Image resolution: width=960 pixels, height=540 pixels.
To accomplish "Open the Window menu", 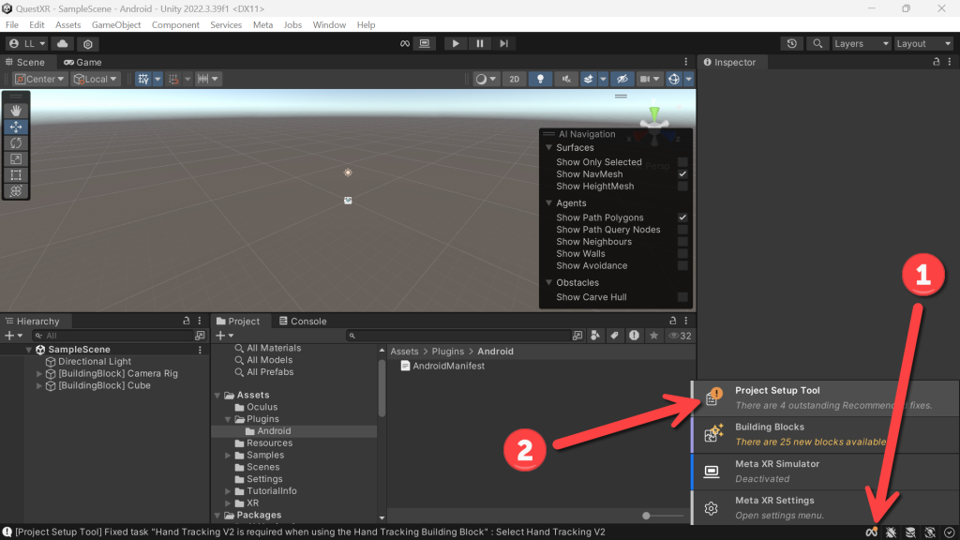I will click(329, 25).
